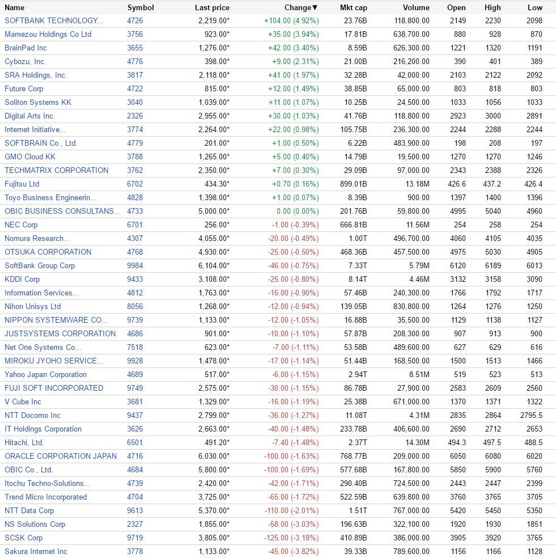Open Trend Micro Incorporated link
The width and height of the screenshot is (556, 558).
(x=45, y=497)
